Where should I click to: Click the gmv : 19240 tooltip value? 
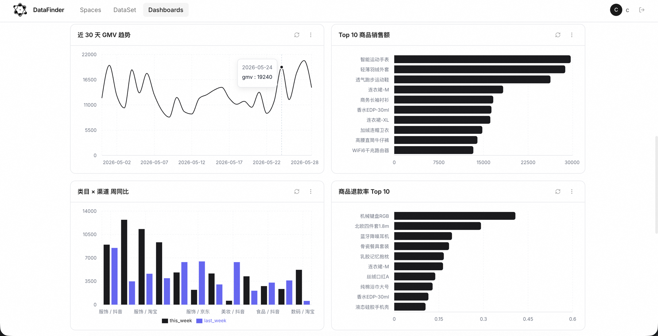pos(257,77)
